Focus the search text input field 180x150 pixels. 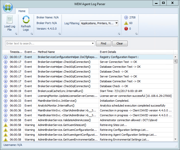click(x=48, y=43)
